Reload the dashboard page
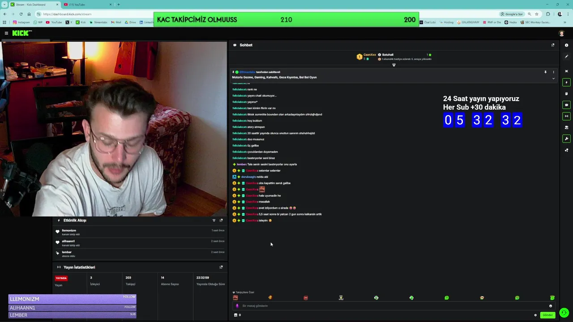The image size is (573, 322). 21,14
